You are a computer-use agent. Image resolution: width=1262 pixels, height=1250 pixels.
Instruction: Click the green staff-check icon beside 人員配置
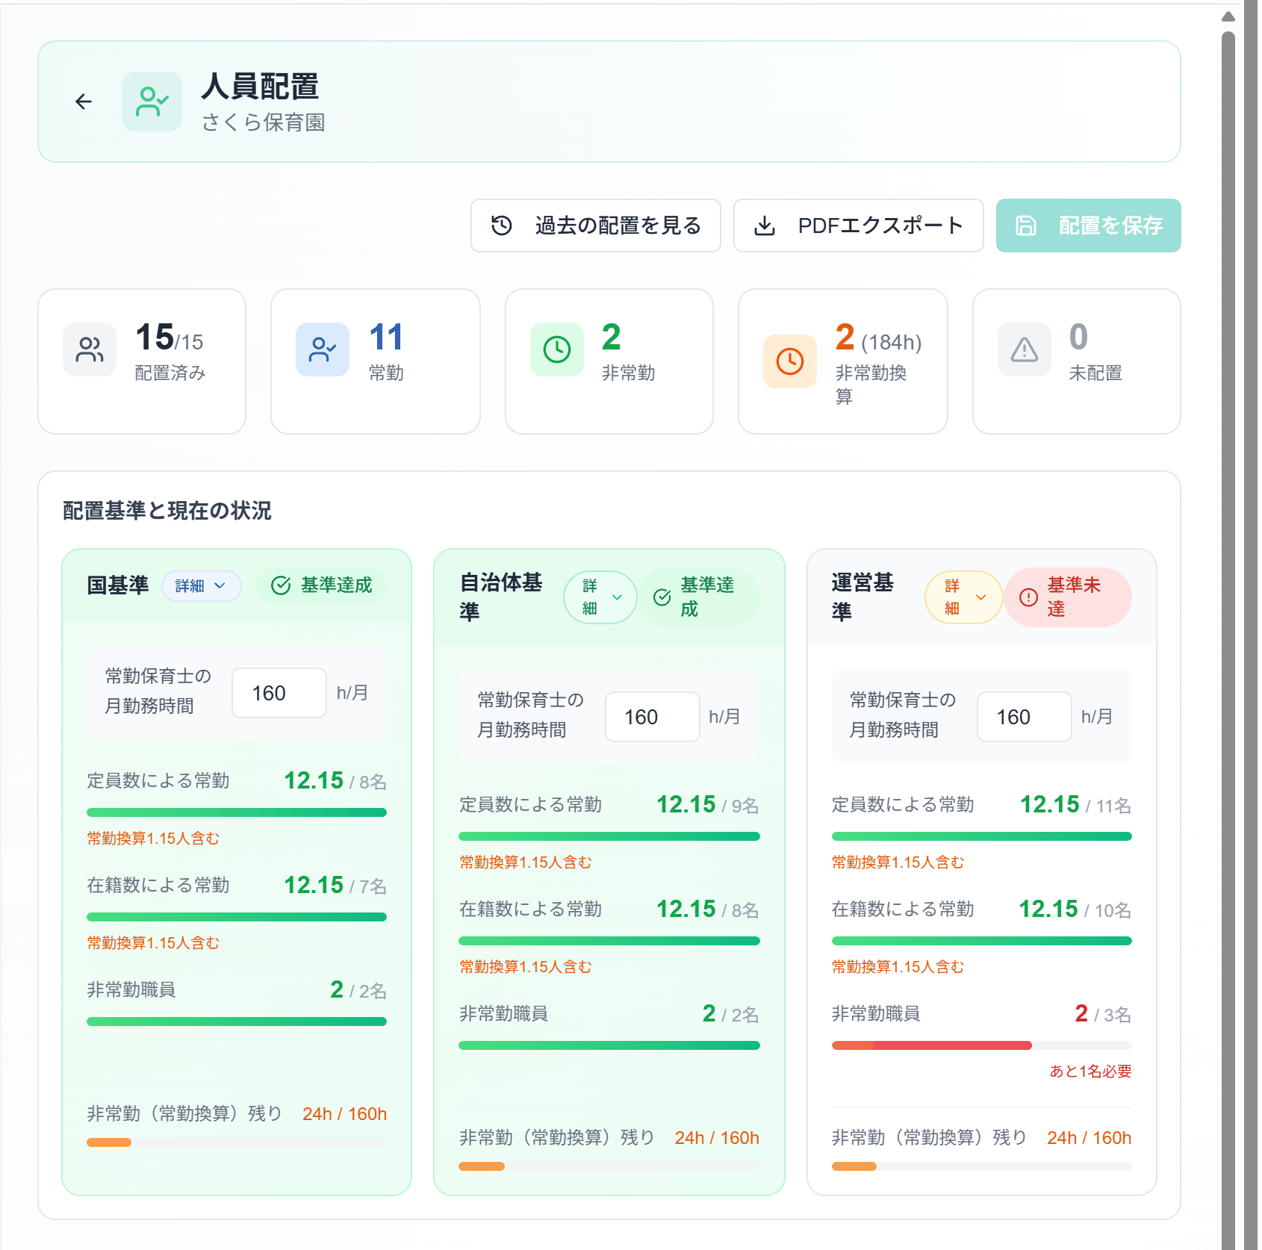pyautogui.click(x=152, y=102)
